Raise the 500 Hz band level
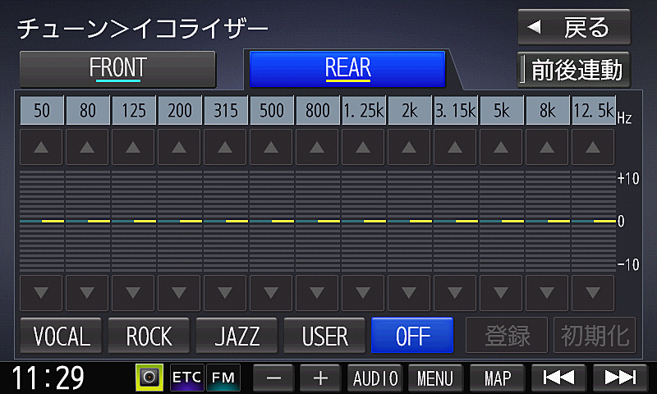The image size is (657, 394). point(271,147)
